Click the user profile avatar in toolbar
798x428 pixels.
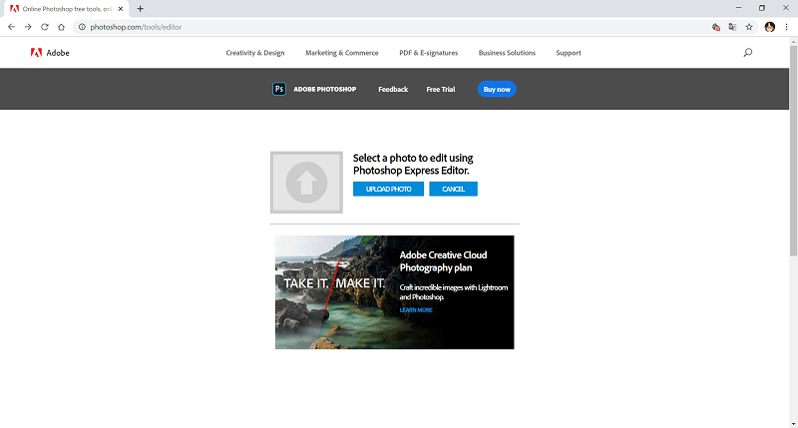click(x=769, y=27)
